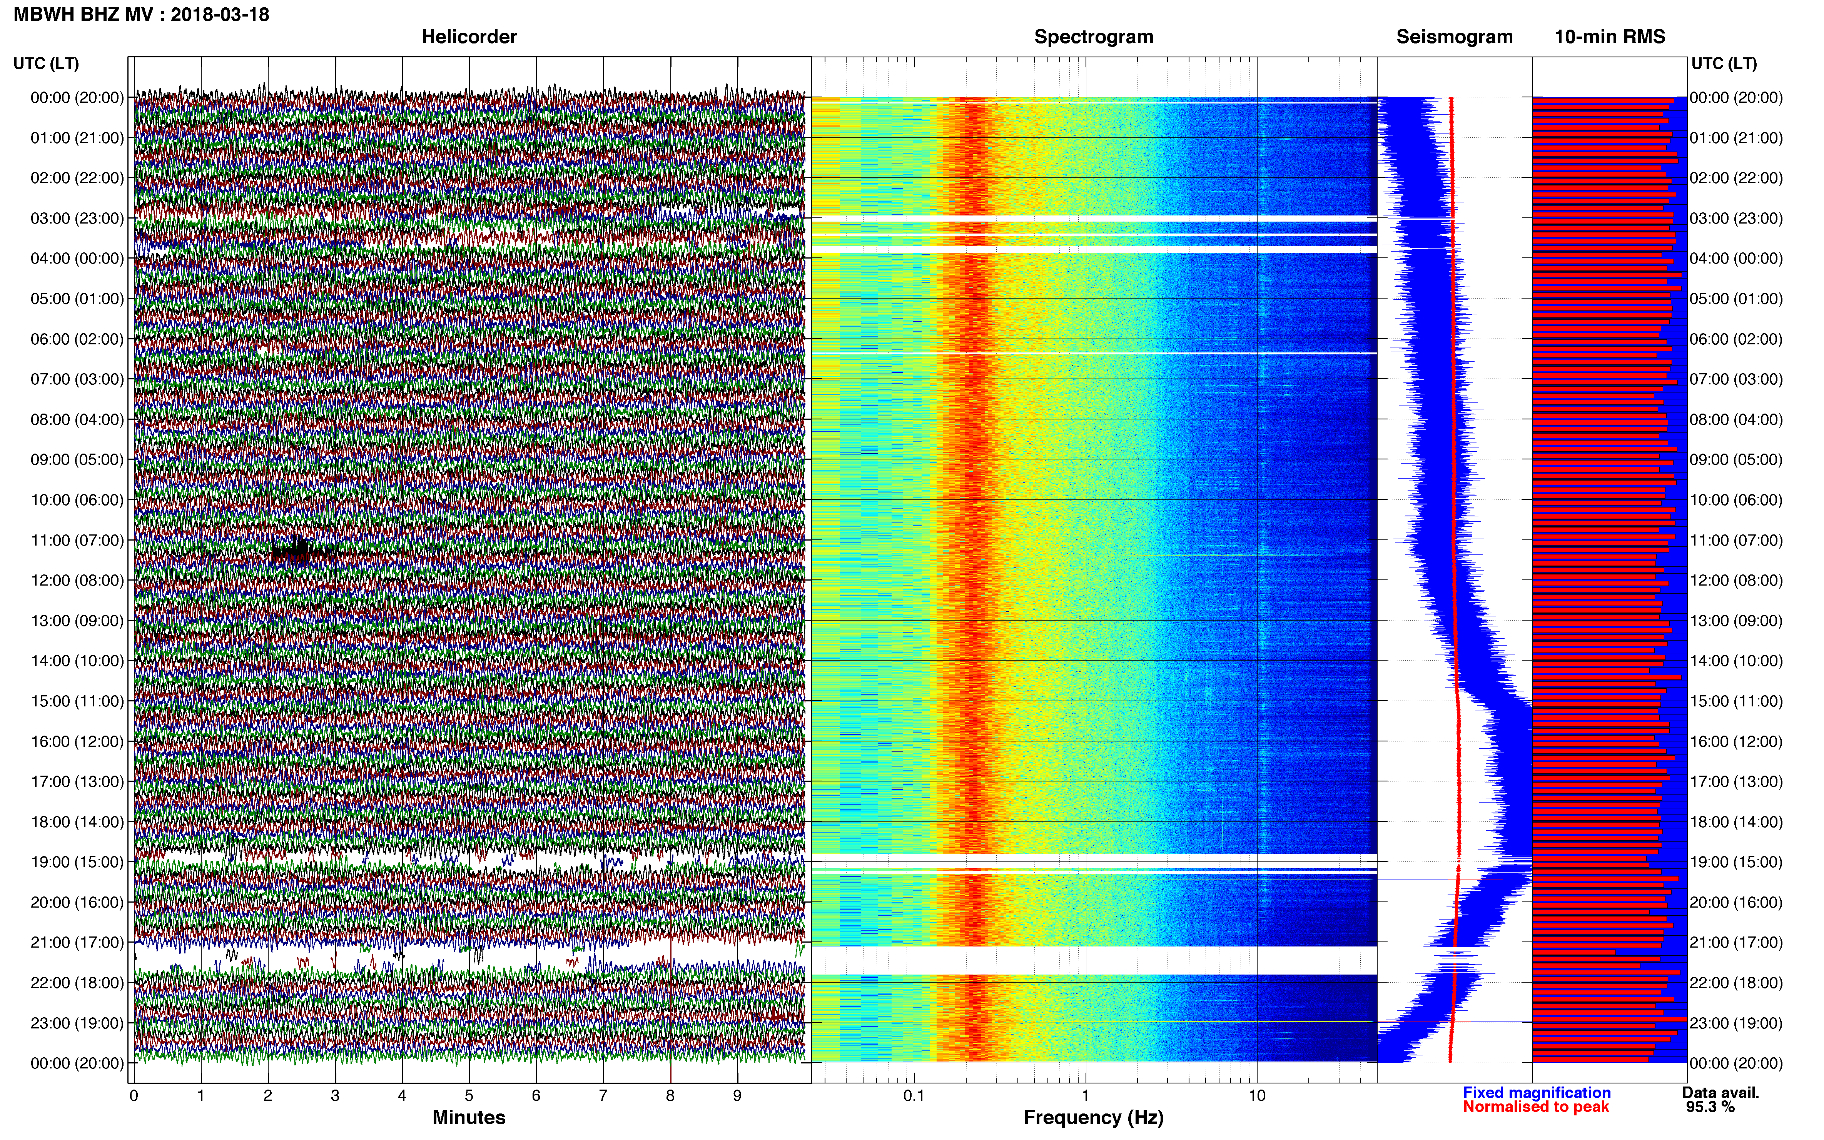Viewport: 1824px width, 1140px height.
Task: Click left time label '19:00 (15:00)'
Action: 77,862
